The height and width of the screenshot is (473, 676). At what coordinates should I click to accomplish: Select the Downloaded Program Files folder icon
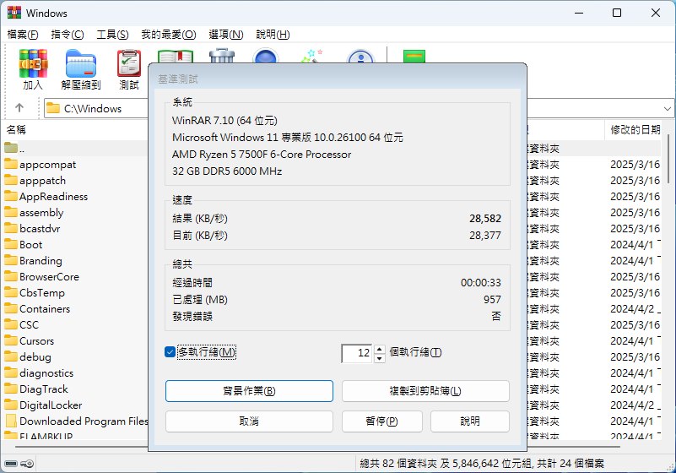(x=11, y=421)
